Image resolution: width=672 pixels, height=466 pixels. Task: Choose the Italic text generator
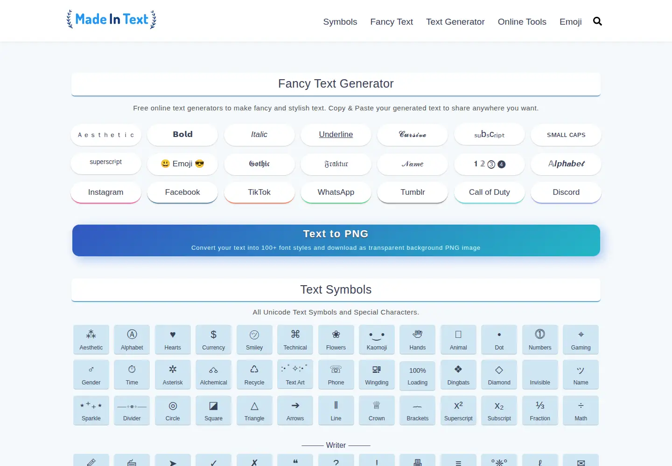(x=259, y=135)
